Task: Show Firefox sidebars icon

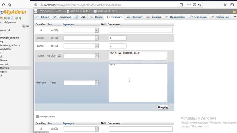Action: click(232, 5)
